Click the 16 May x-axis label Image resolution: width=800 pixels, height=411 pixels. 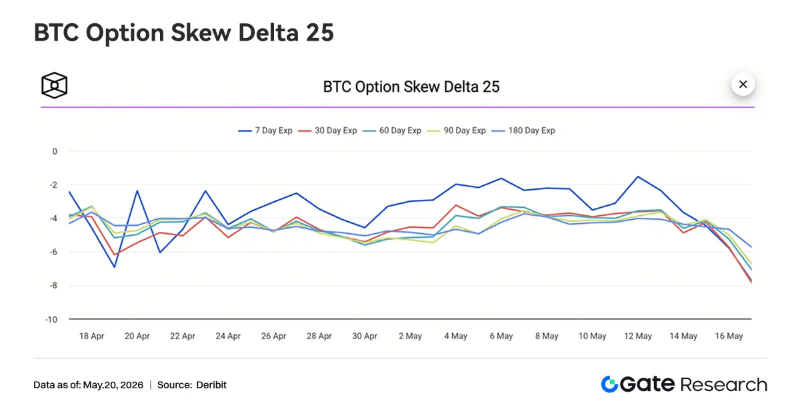tap(729, 336)
